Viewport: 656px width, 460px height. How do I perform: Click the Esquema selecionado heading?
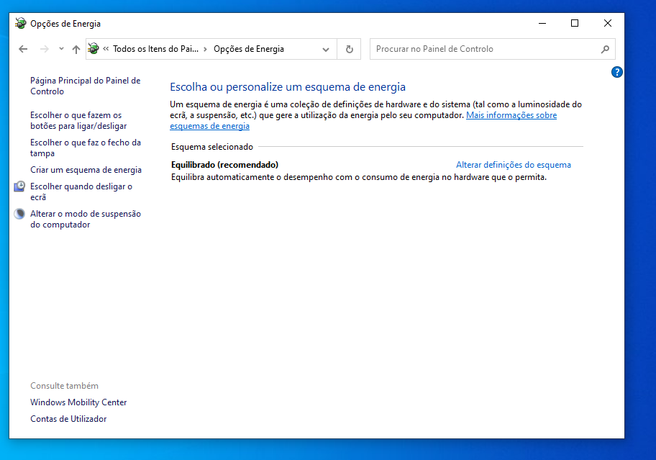pyautogui.click(x=212, y=147)
